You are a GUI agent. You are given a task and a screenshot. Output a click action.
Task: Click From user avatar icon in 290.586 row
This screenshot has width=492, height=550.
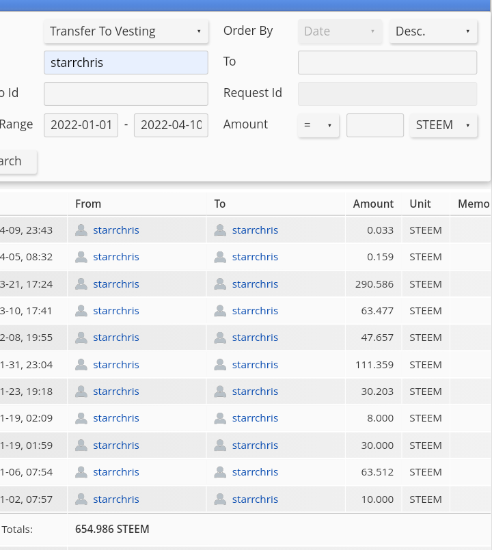tap(81, 284)
